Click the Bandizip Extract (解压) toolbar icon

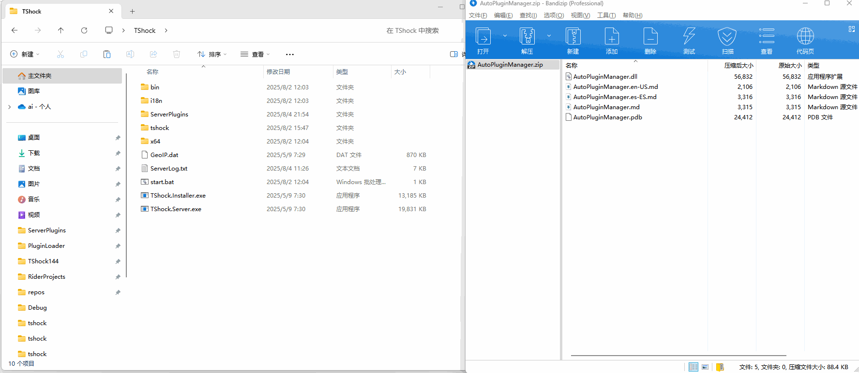527,36
